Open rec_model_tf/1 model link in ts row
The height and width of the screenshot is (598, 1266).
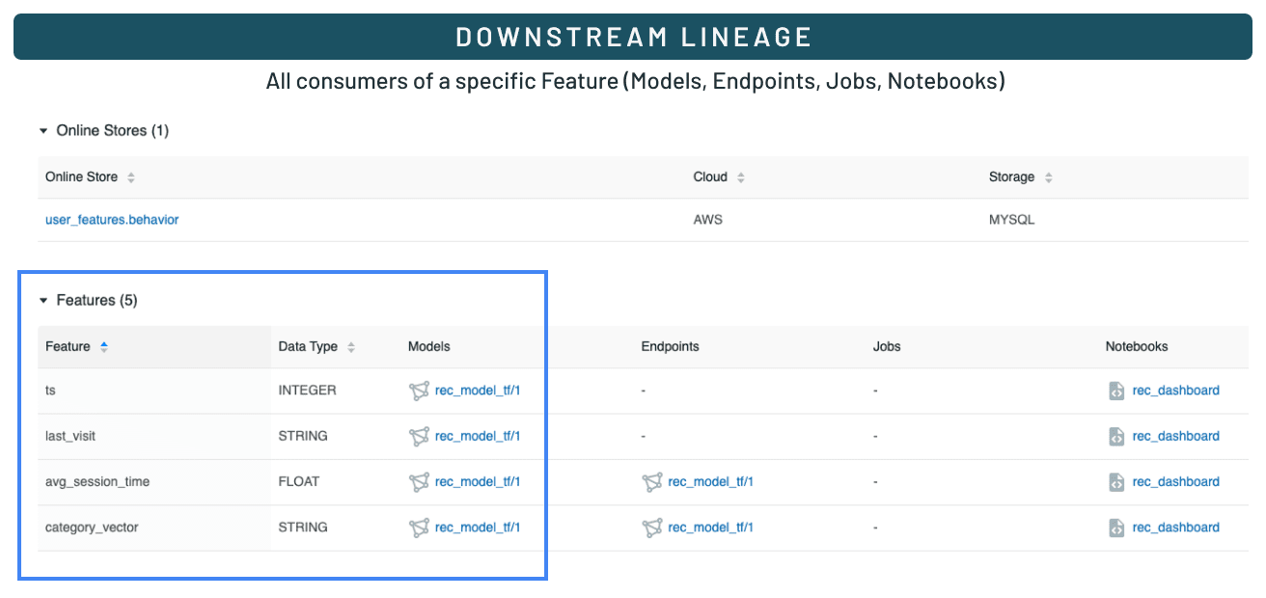point(478,391)
